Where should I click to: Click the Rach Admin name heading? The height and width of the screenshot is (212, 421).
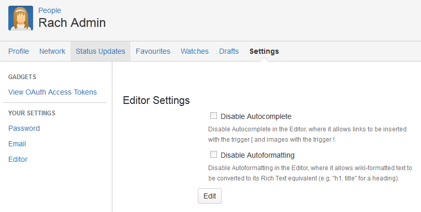[x=72, y=23]
